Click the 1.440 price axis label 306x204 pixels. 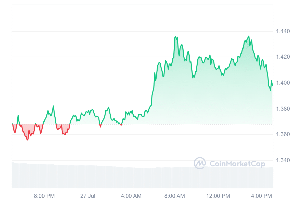click(283, 31)
